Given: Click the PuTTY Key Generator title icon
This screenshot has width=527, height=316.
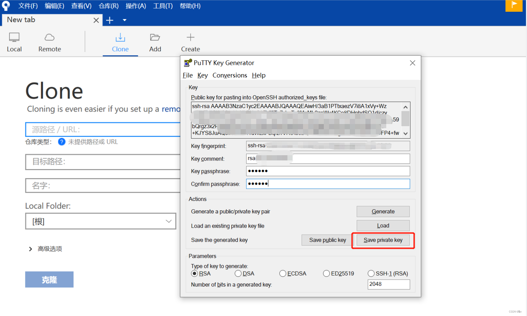Looking at the screenshot, I should [188, 63].
